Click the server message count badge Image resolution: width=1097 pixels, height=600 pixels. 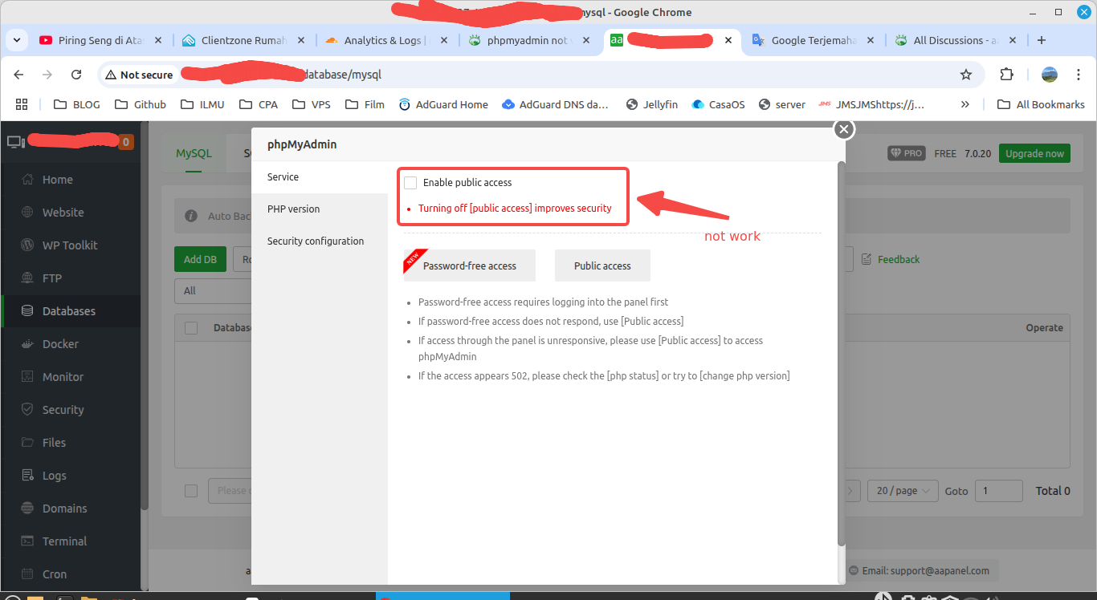point(126,142)
